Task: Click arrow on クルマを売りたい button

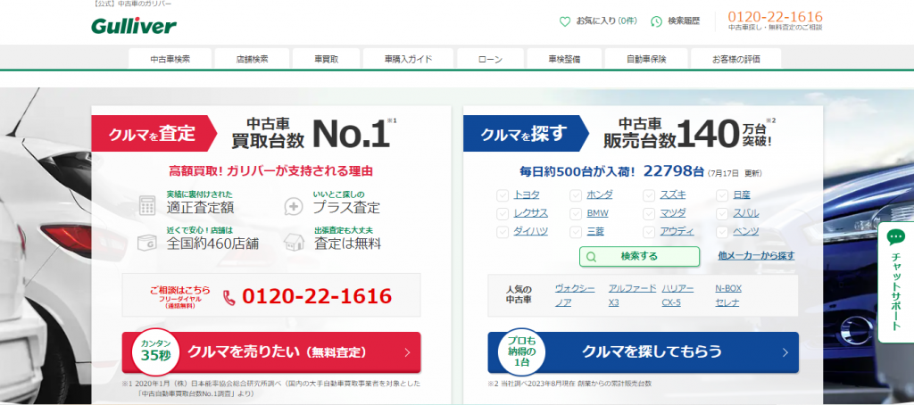Action: coord(407,352)
